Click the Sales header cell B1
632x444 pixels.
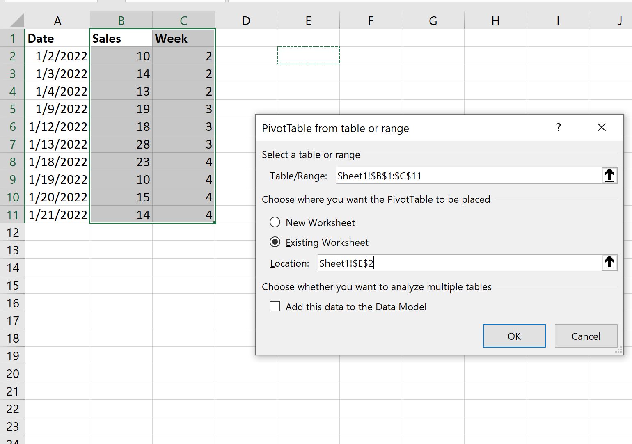coord(121,38)
